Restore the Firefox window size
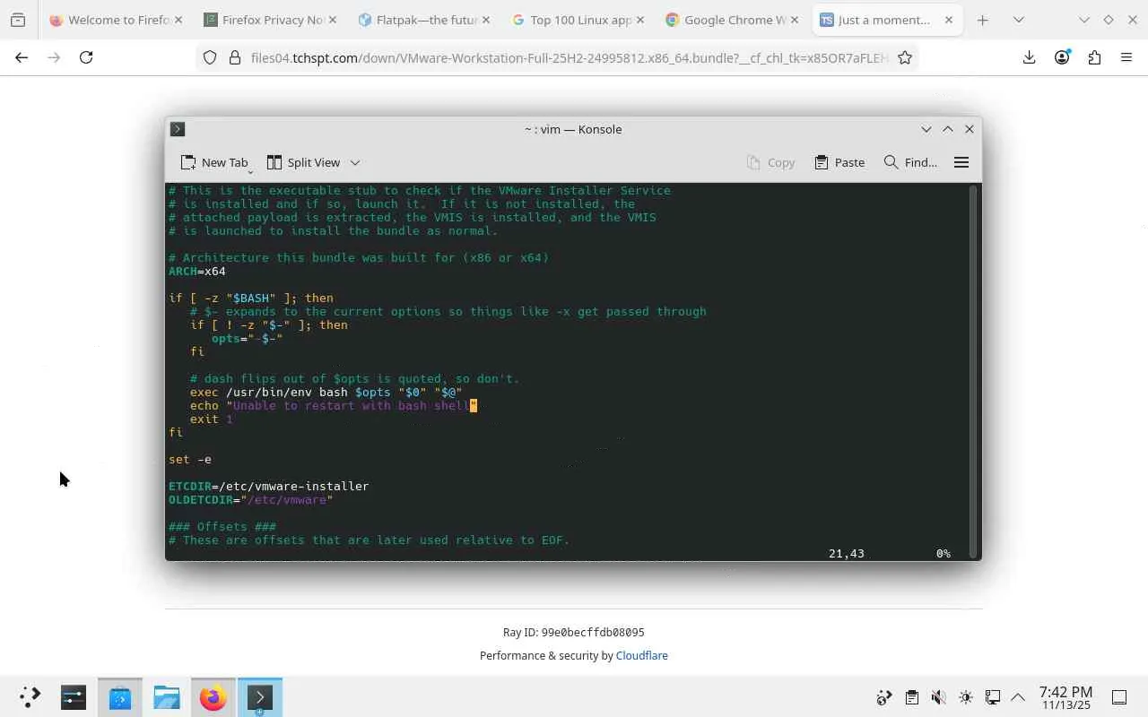Image resolution: width=1148 pixels, height=717 pixels. (x=1108, y=20)
